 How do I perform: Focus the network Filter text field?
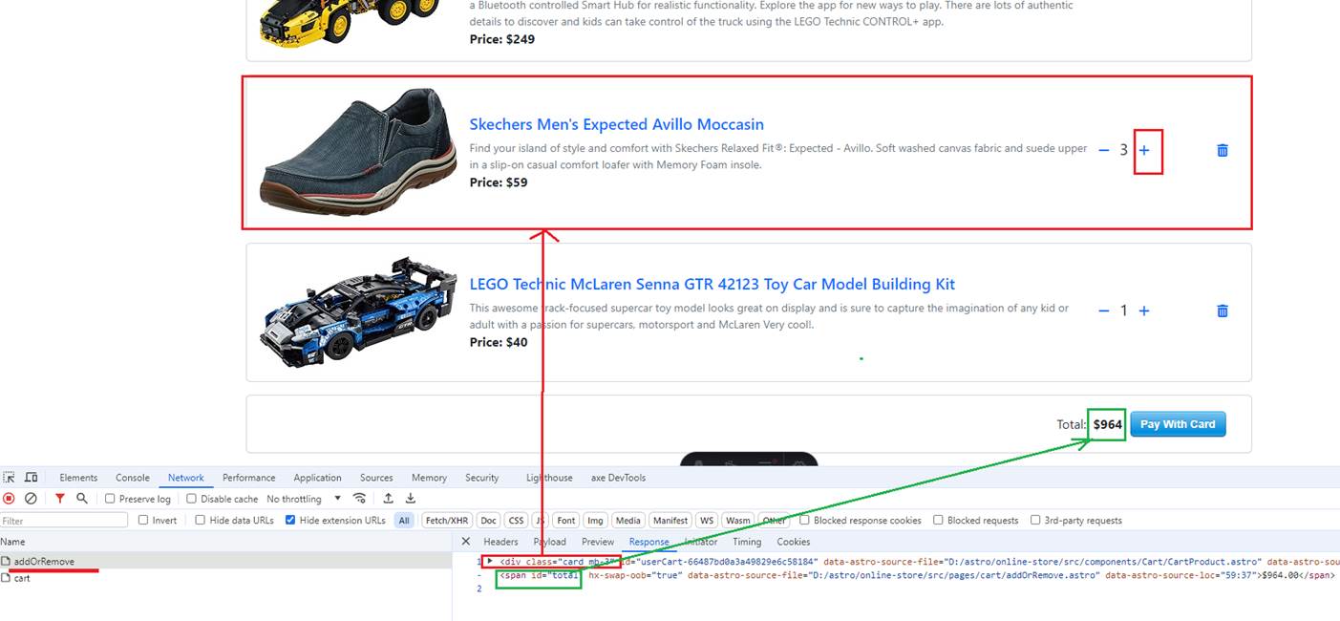(64, 521)
